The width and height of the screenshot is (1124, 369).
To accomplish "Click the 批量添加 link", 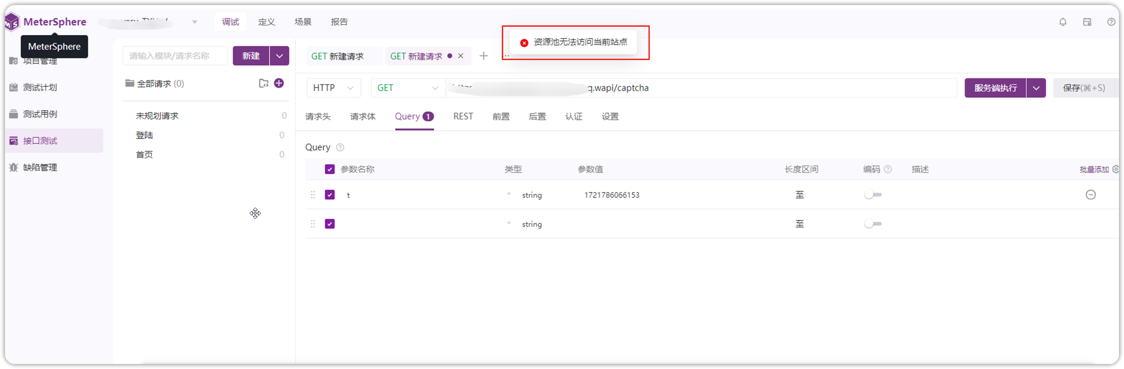I will tap(1094, 169).
